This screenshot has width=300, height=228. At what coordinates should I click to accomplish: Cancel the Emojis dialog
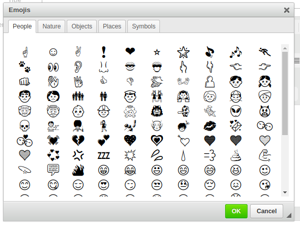click(266, 211)
